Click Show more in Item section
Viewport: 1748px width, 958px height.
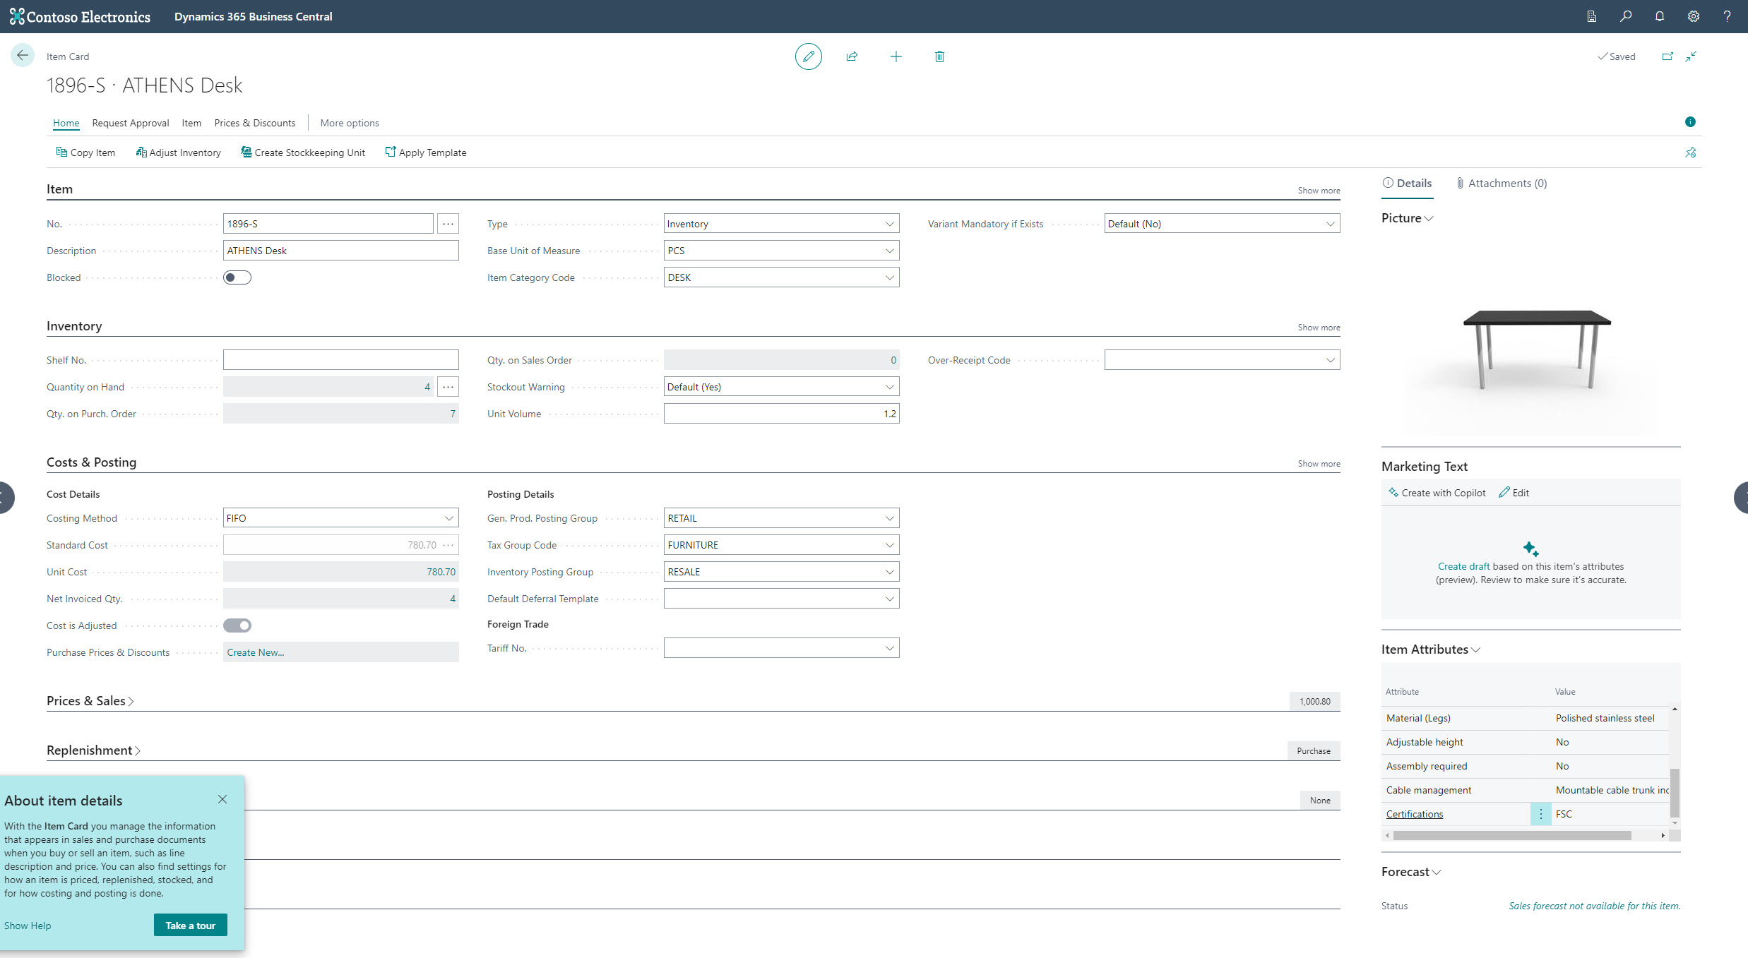(1319, 191)
